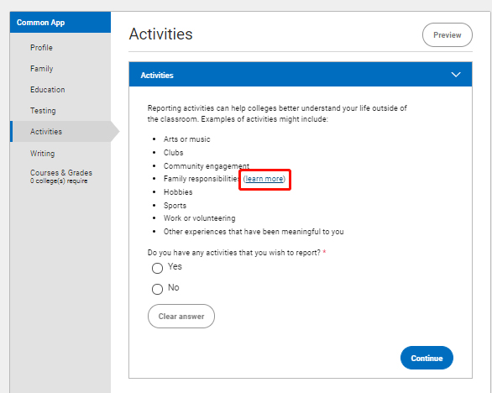
Task: Click the 'Arts or music' list item
Action: coord(186,139)
